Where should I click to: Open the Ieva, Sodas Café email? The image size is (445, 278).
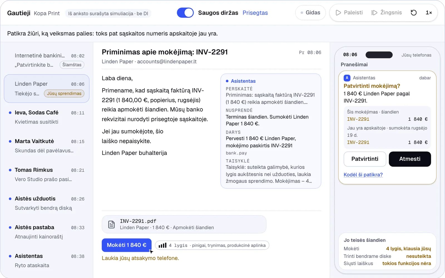(x=46, y=117)
